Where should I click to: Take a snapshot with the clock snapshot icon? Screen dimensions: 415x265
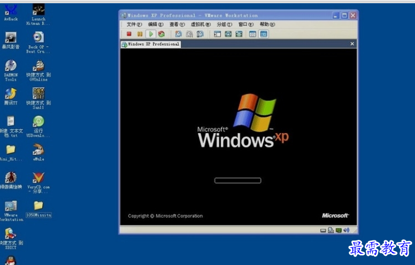179,34
